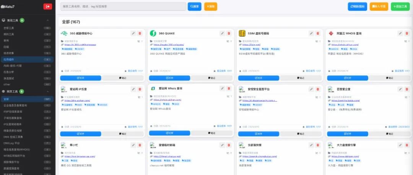Click the 爱站网 Whois 查询 green logo

(x=153, y=88)
